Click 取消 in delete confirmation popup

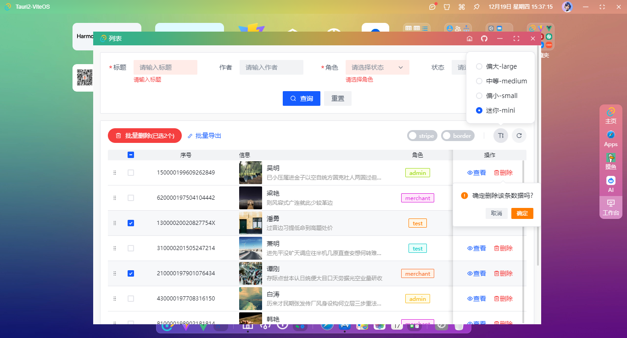pos(497,213)
